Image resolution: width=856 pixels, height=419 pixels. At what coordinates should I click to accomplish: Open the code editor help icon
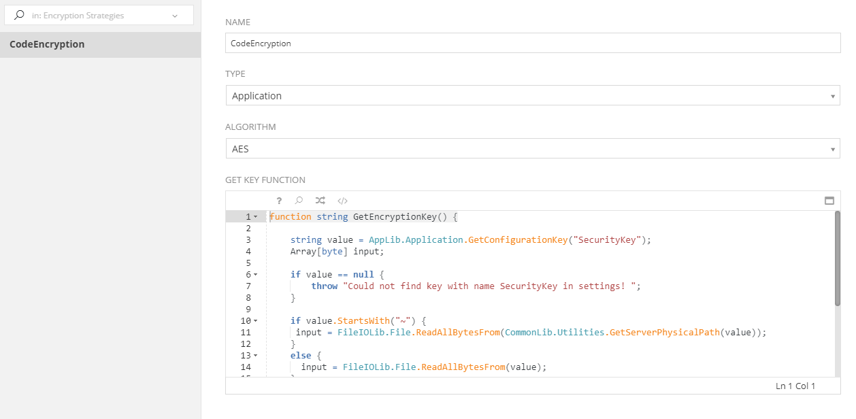[x=279, y=201]
